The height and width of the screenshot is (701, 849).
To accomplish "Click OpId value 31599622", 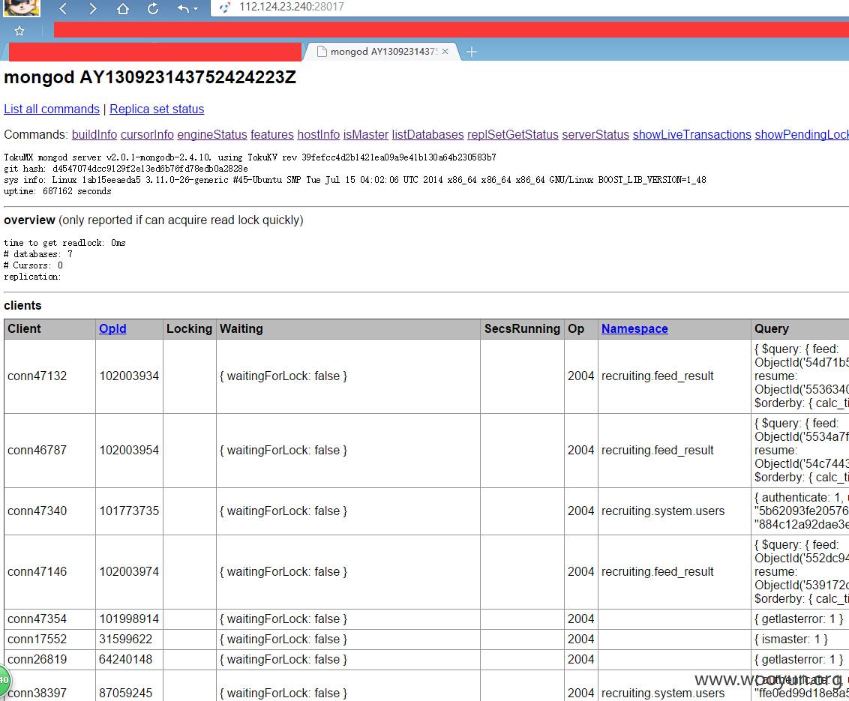I will coord(125,640).
